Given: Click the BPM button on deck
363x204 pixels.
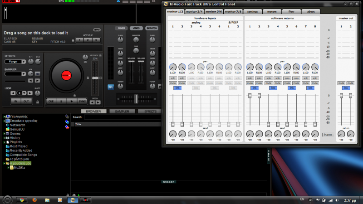Looking at the screenshot, I should 97,30.
